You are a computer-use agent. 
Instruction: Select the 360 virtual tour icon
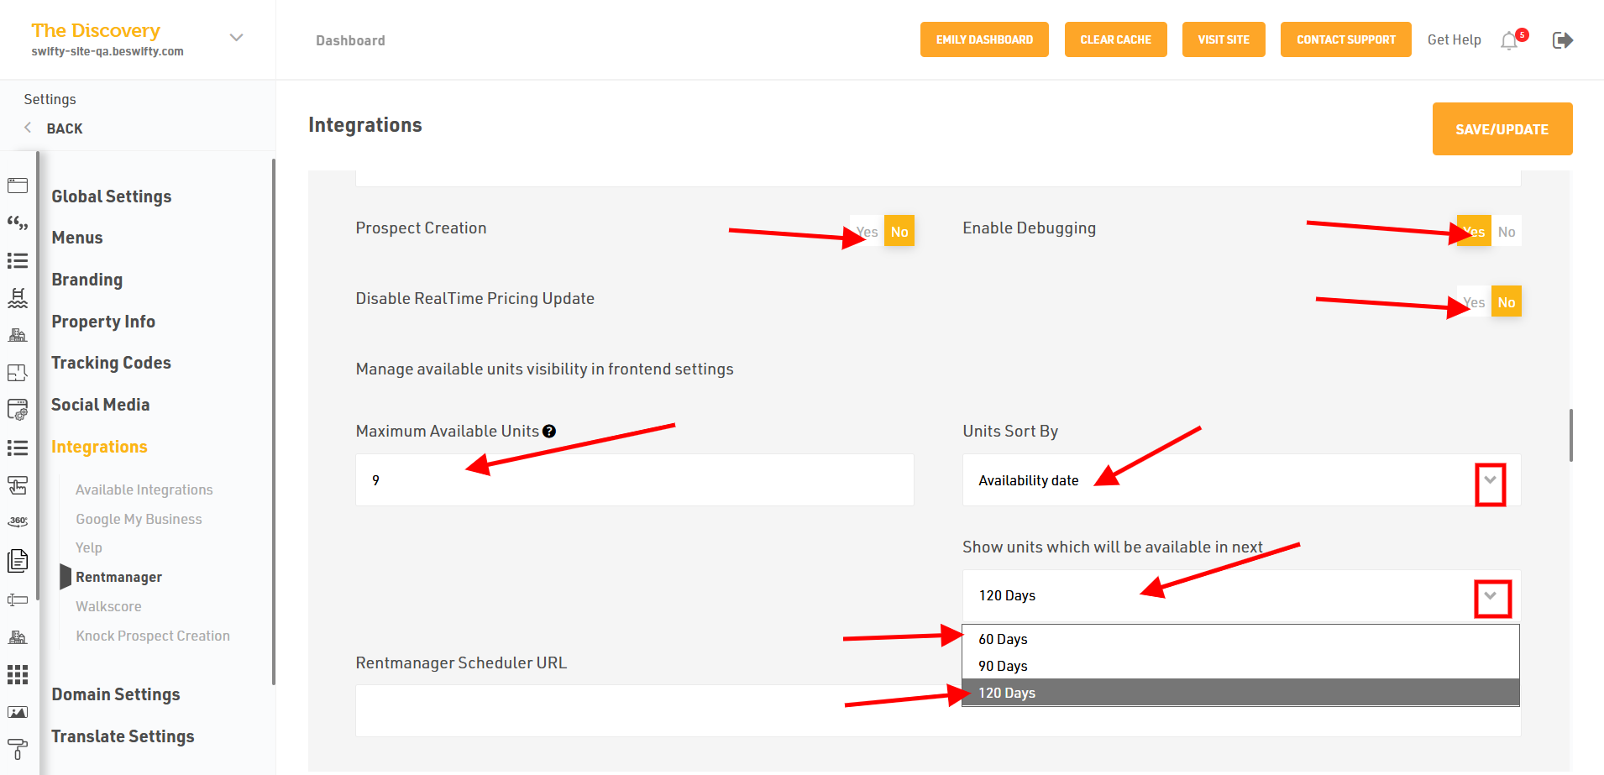[x=18, y=521]
